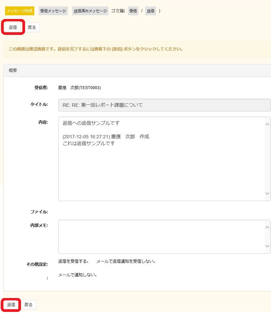Click the top 戻る button

click(x=32, y=27)
